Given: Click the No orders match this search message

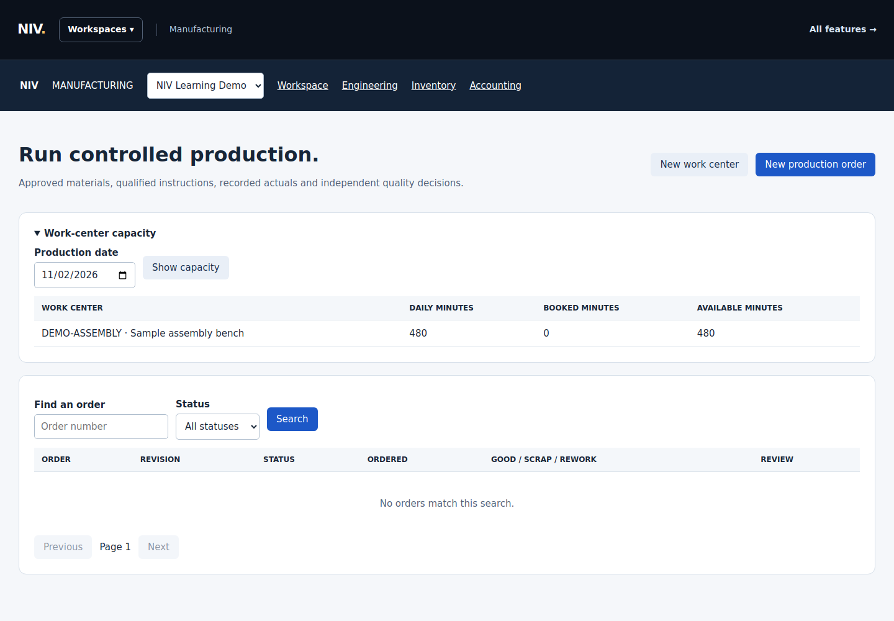Looking at the screenshot, I should point(447,504).
